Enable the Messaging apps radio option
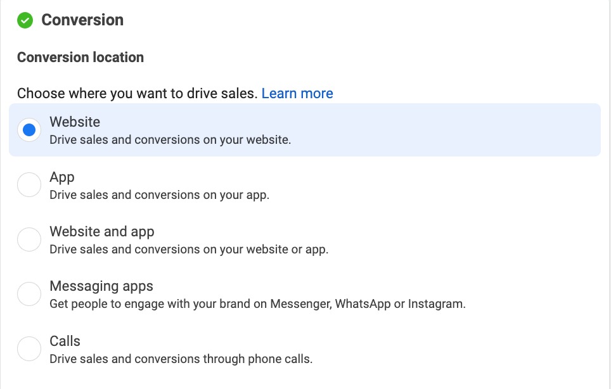 (29, 294)
